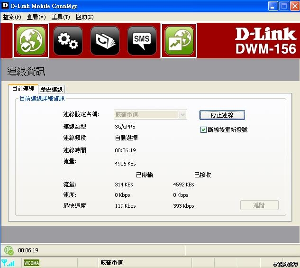Open the 查看(V) menu
The image size is (300, 268).
tap(36, 17)
